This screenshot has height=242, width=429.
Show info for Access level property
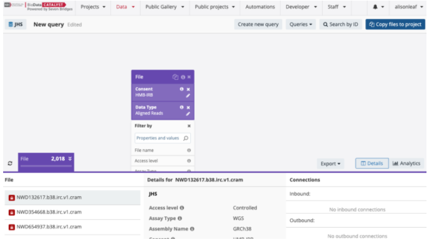click(x=189, y=161)
